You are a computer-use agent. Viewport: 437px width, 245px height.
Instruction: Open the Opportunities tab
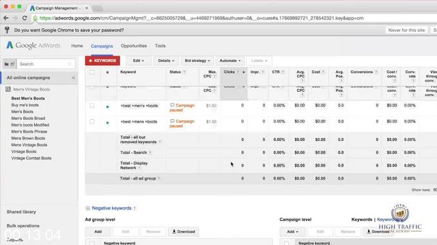pos(134,46)
